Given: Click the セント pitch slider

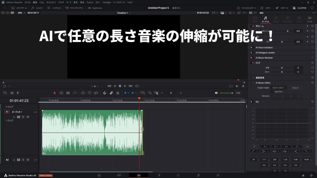Looking at the screenshot, I should [282, 72].
